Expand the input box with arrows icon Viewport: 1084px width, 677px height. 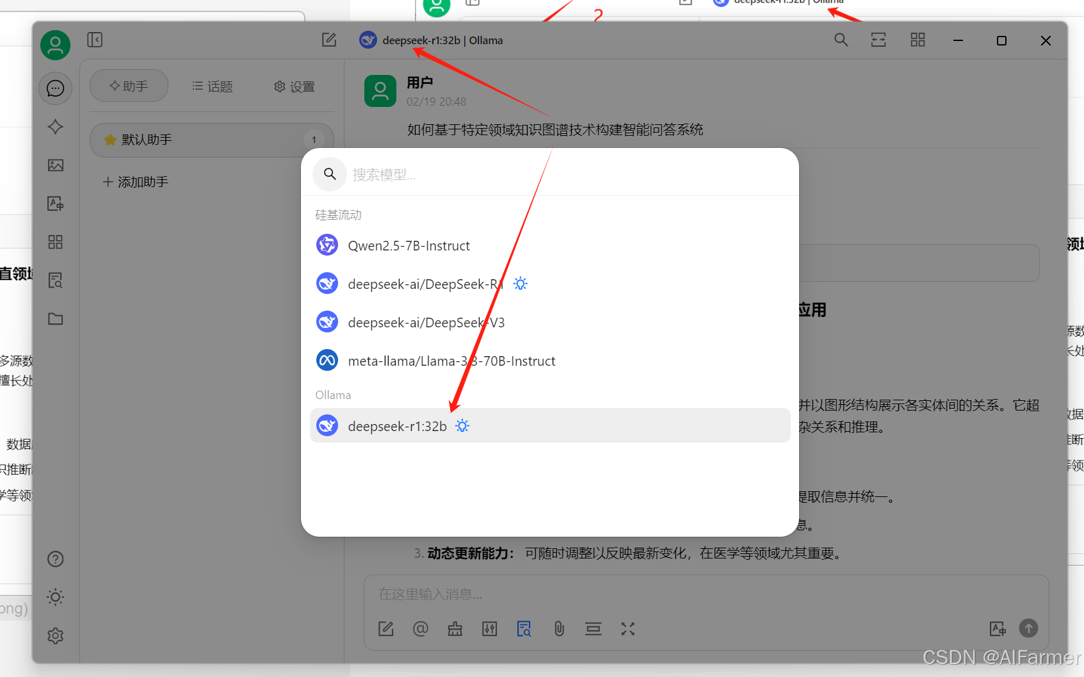point(628,629)
